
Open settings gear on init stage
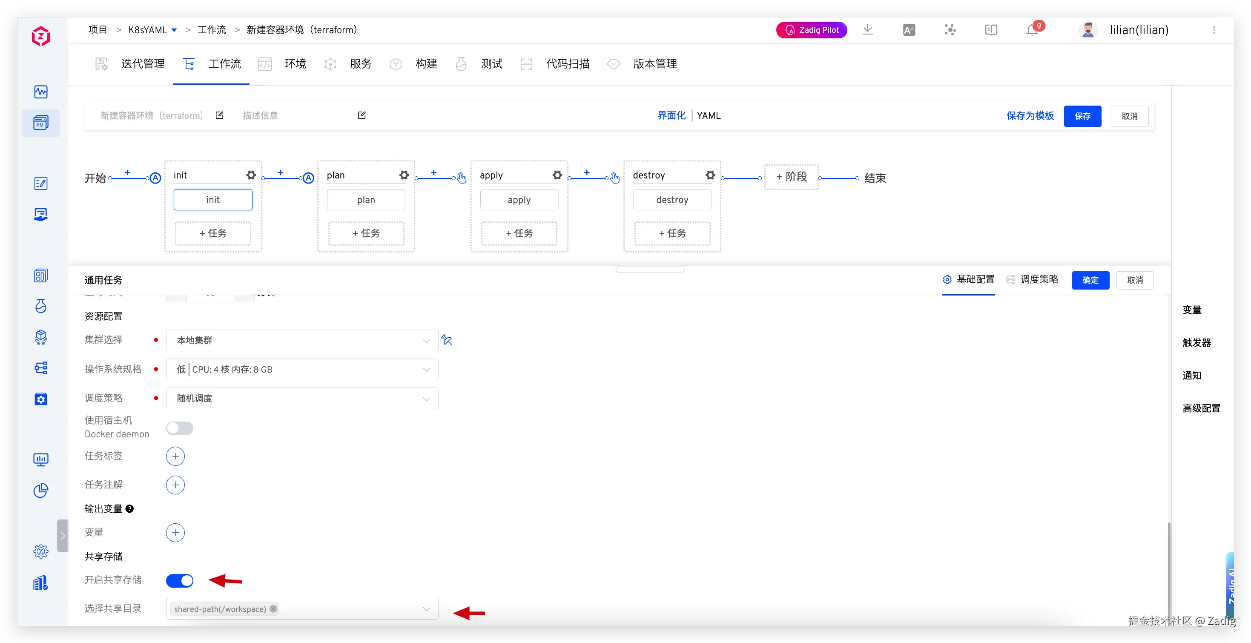click(251, 175)
